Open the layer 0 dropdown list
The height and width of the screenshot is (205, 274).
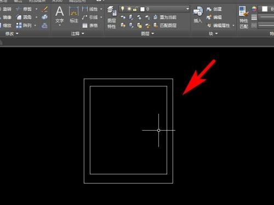point(187,9)
